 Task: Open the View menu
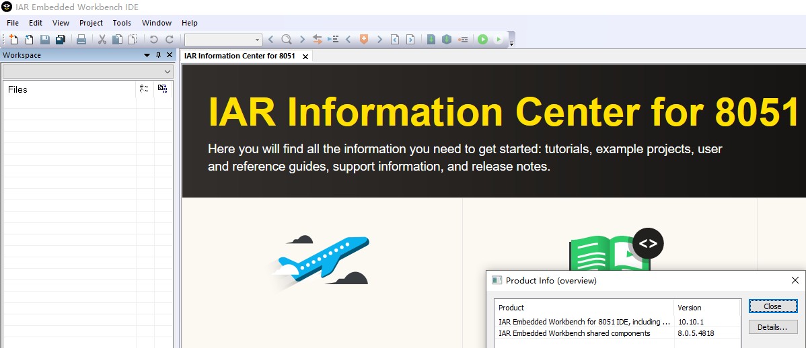point(61,23)
